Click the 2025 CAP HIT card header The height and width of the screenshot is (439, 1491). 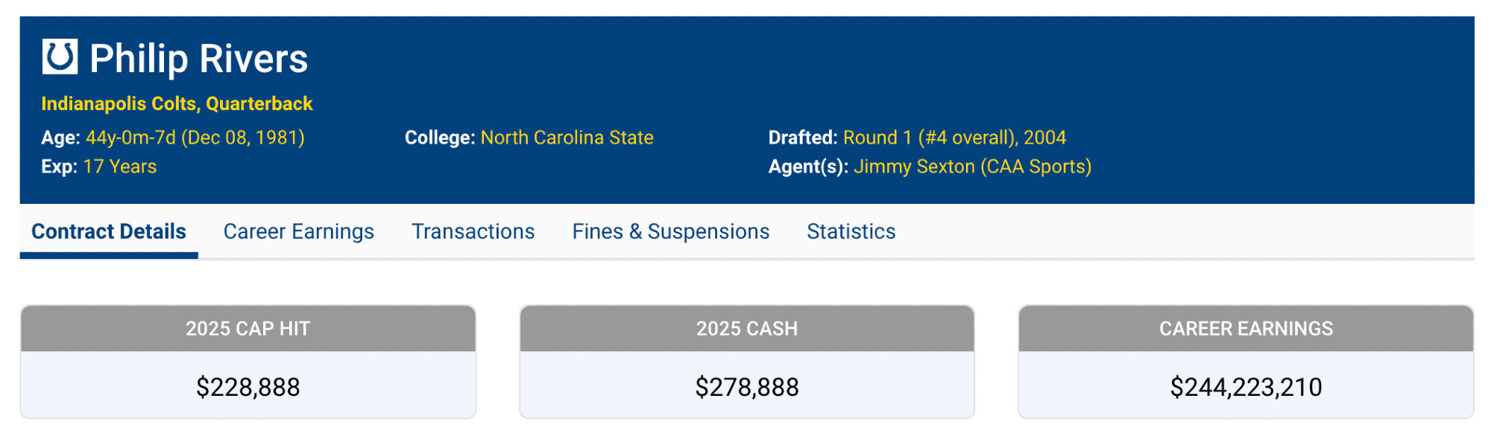coord(248,329)
